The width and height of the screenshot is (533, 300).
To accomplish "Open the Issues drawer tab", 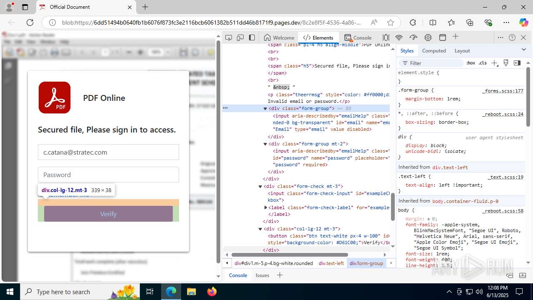I will [x=262, y=275].
